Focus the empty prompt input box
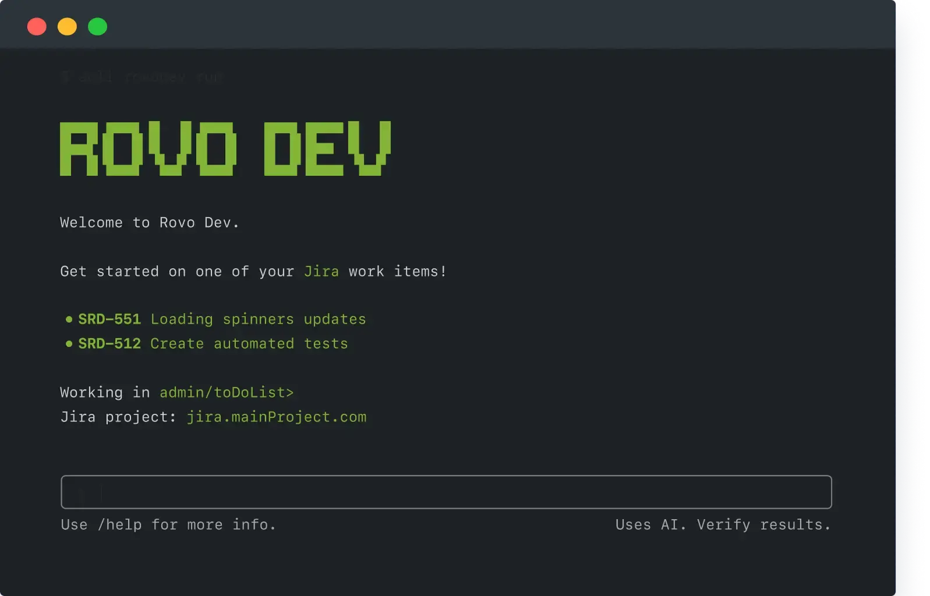Screen dimensions: 930x596 pyautogui.click(x=446, y=492)
